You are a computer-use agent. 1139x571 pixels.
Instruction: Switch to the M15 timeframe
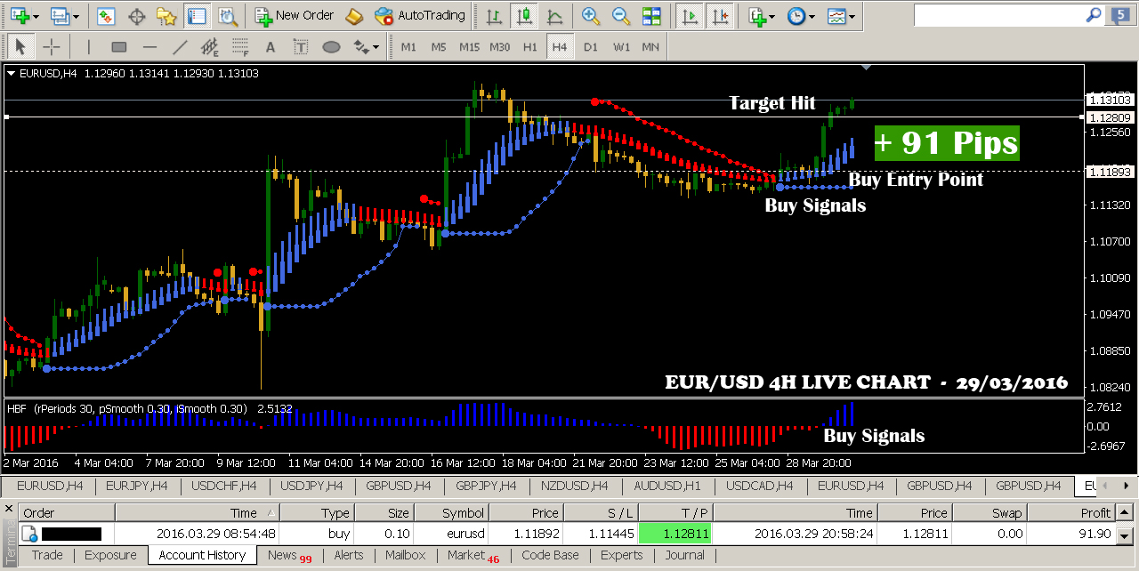click(469, 46)
